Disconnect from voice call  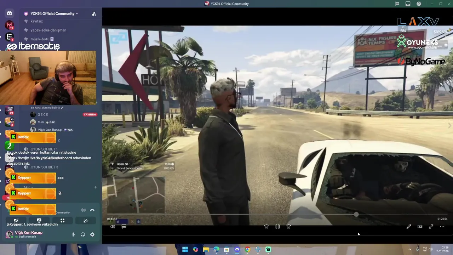[x=92, y=210]
